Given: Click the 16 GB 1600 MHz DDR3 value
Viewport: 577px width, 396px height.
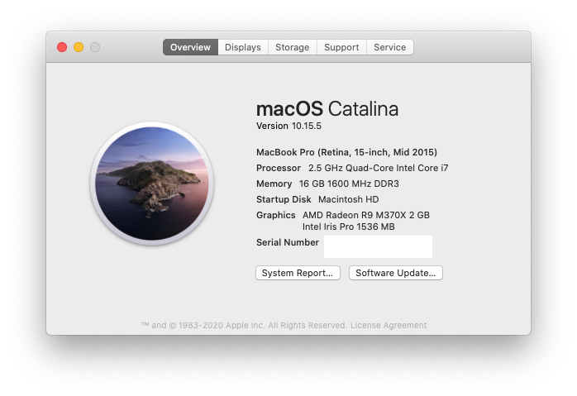Looking at the screenshot, I should (x=349, y=184).
